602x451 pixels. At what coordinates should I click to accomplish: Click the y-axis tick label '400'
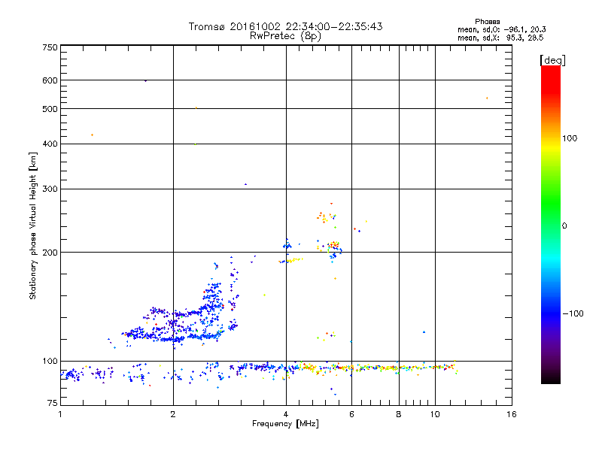coord(50,144)
